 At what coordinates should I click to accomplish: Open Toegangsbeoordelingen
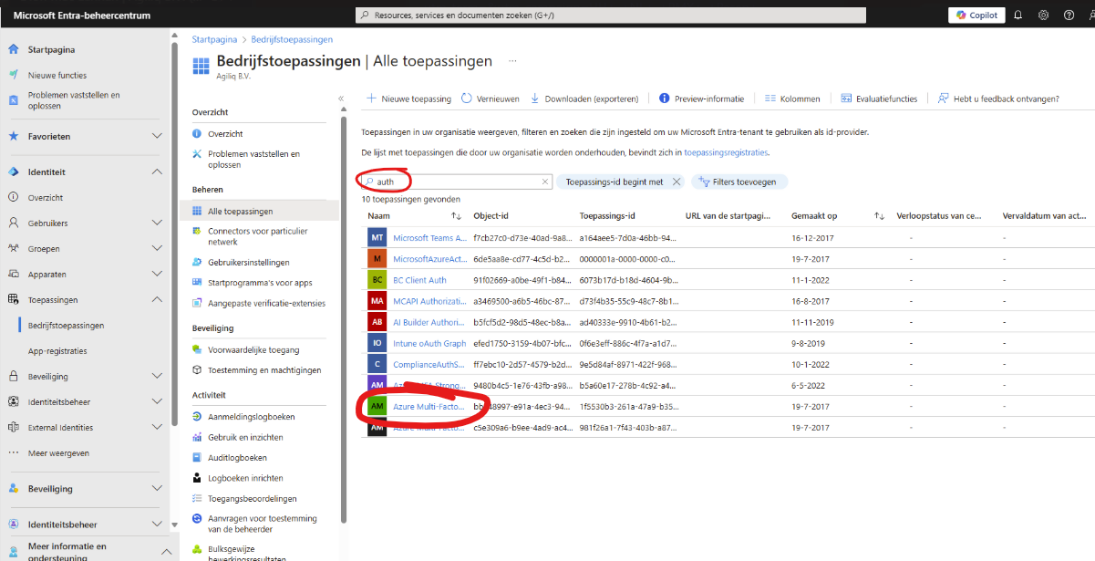pyautogui.click(x=253, y=499)
